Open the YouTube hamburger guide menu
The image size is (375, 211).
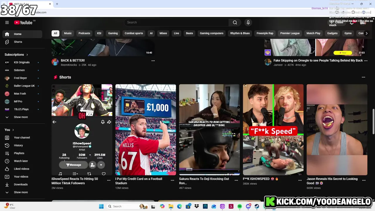coord(7,23)
